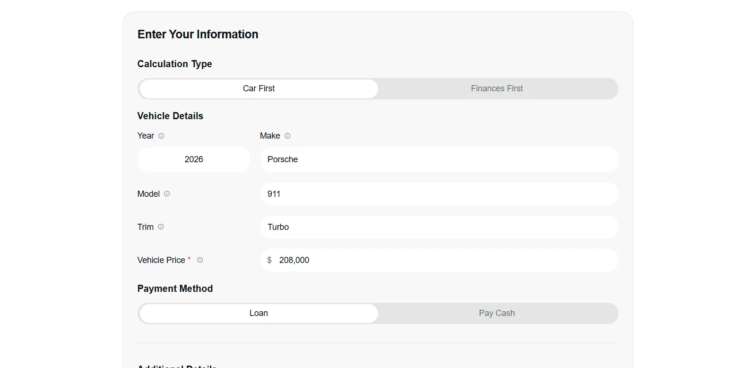
Task: Click the info icon beside Year
Action: [x=161, y=136]
